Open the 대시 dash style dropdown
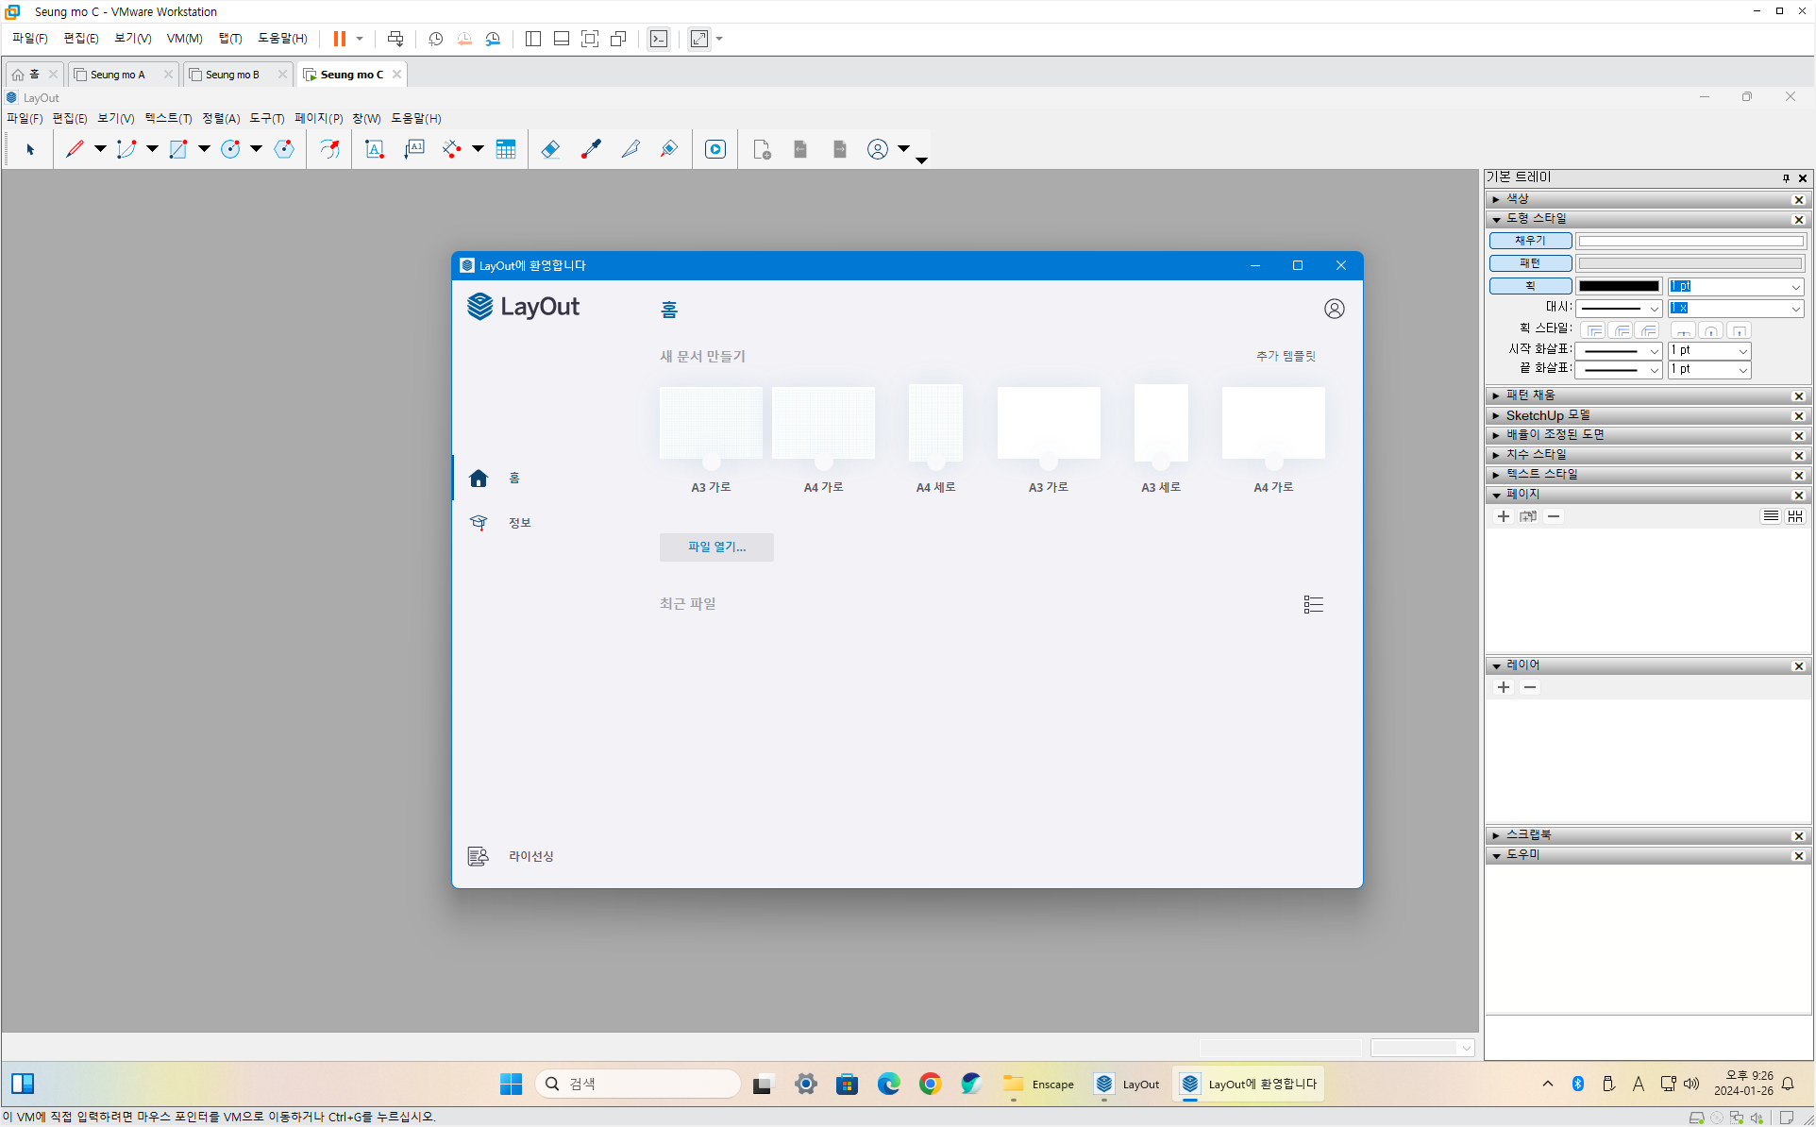The image size is (1816, 1127). coord(1619,309)
